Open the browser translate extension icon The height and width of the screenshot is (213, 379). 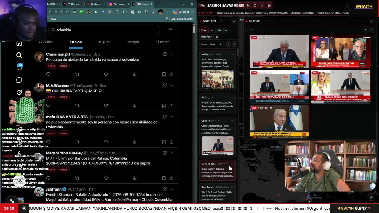pyautogui.click(x=103, y=12)
